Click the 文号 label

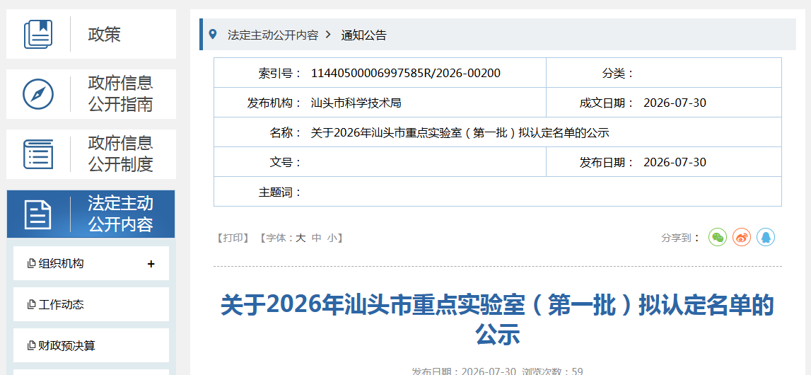click(286, 163)
